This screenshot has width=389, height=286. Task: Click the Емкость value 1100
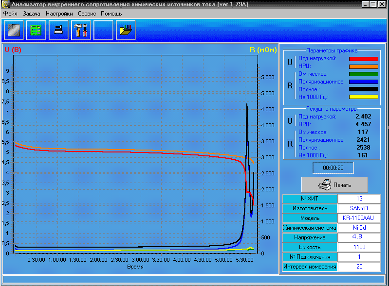coord(359,247)
